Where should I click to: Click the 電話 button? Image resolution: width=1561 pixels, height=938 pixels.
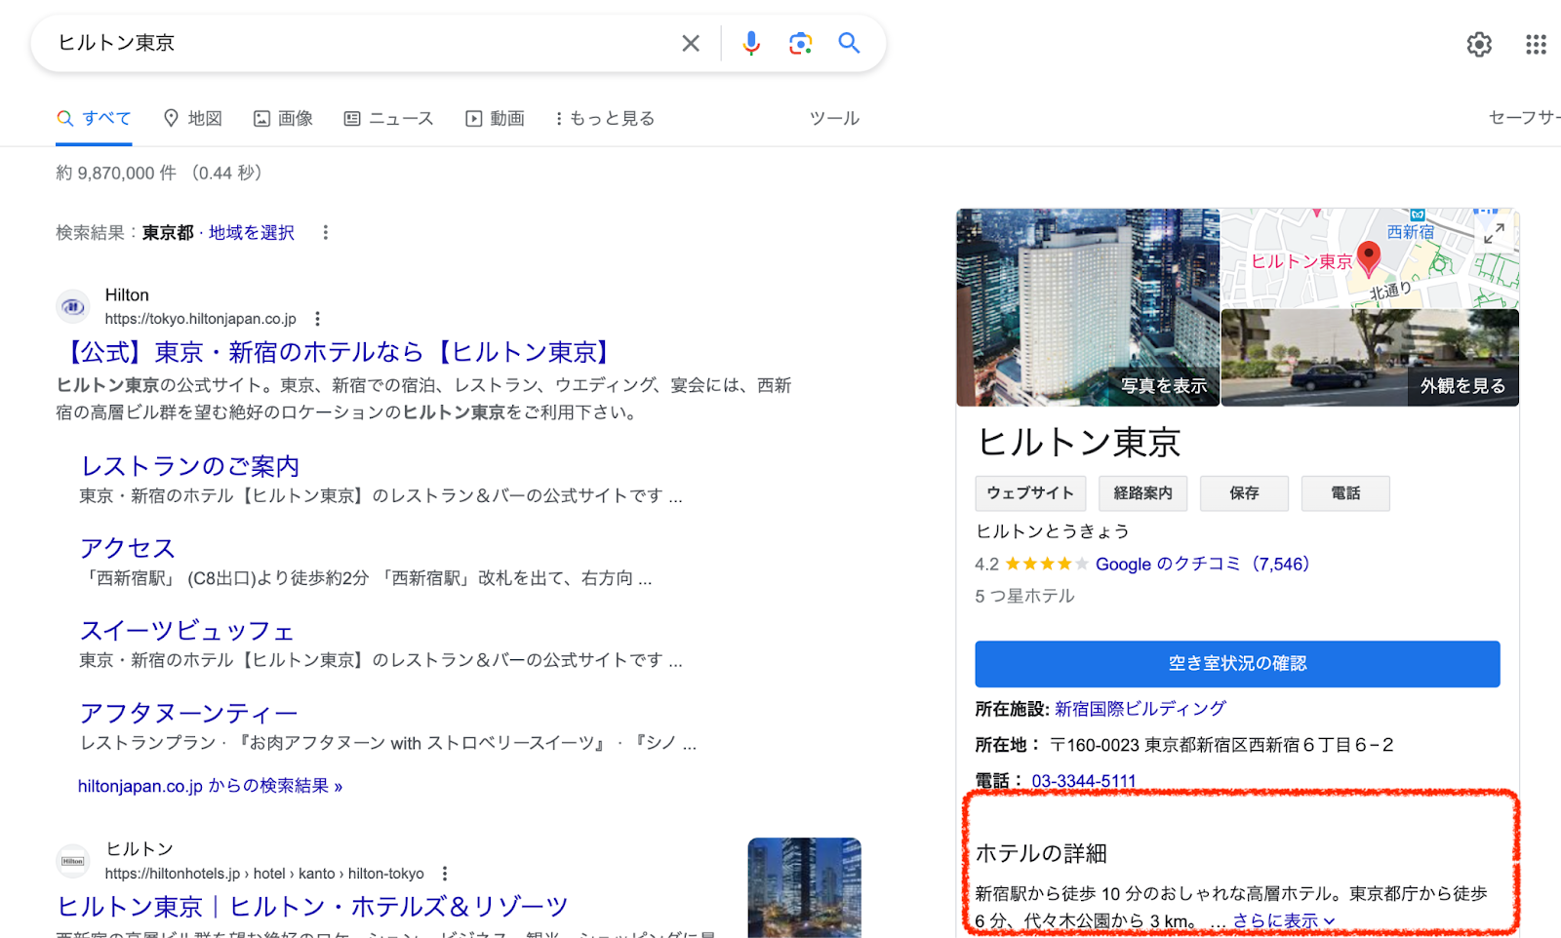coord(1345,493)
